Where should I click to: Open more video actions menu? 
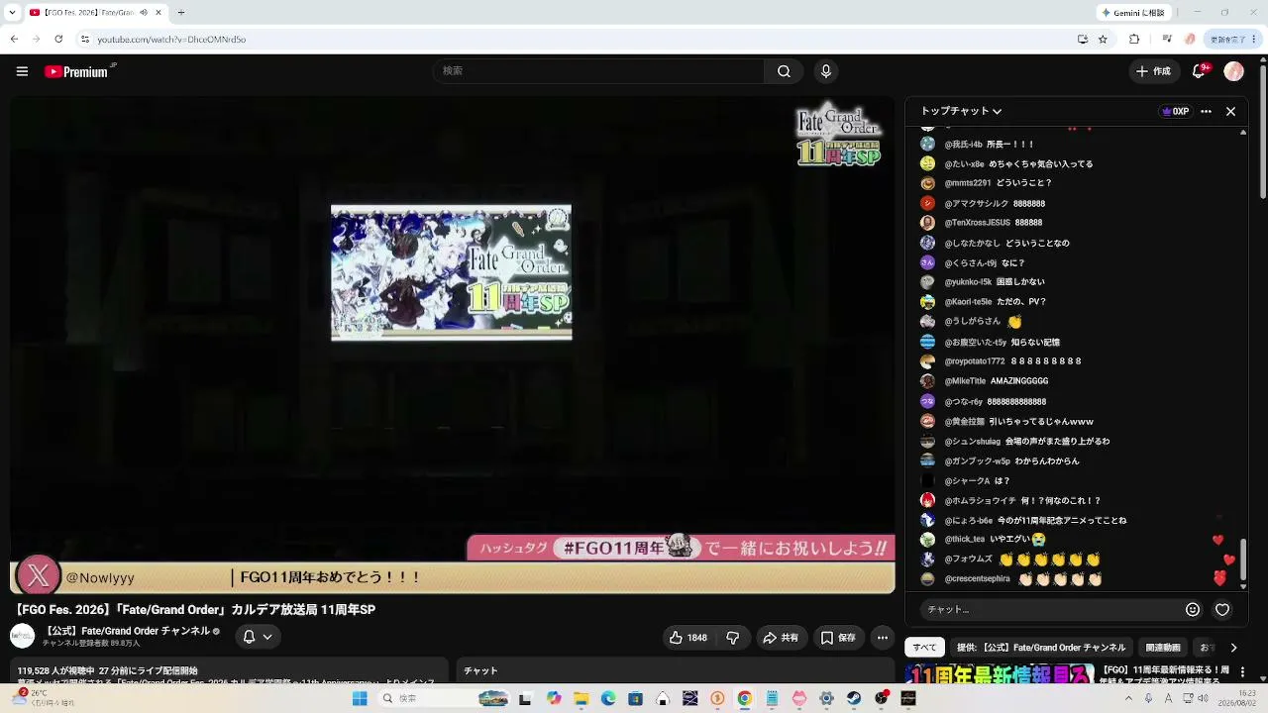point(883,638)
